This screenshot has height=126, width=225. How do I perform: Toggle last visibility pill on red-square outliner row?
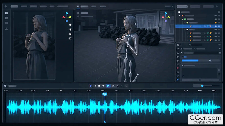pos(219,16)
